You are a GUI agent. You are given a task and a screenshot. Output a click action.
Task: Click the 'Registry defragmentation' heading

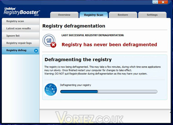click(x=74, y=26)
